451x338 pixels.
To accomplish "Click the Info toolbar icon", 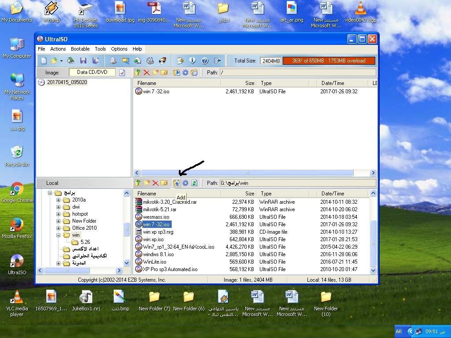I will click(192, 61).
